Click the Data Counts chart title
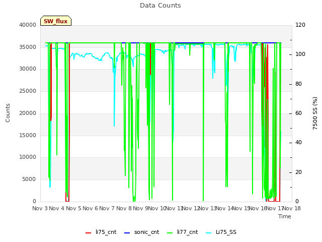 pos(160,6)
